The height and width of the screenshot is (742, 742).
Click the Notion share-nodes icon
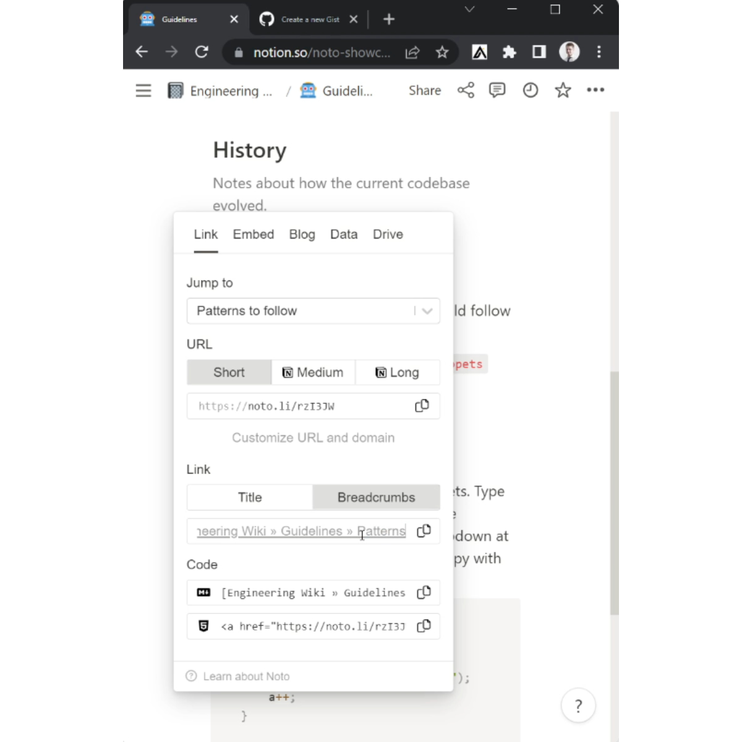tap(466, 90)
